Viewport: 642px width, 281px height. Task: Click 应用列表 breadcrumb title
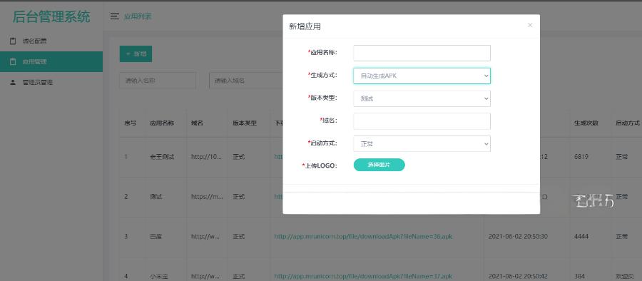coord(138,16)
